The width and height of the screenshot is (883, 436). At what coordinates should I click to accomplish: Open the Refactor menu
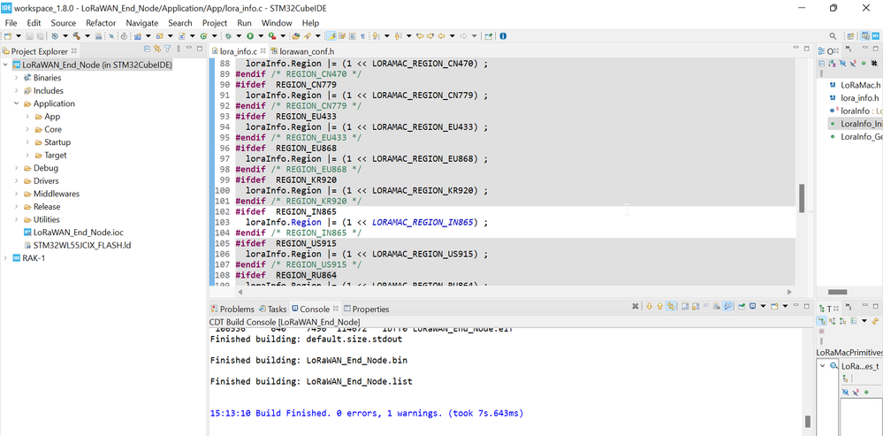[101, 23]
